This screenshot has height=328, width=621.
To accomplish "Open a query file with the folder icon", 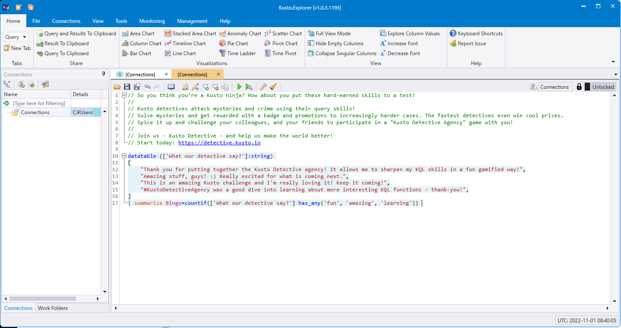I will (117, 87).
